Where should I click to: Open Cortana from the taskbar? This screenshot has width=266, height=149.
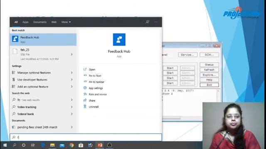point(24,145)
